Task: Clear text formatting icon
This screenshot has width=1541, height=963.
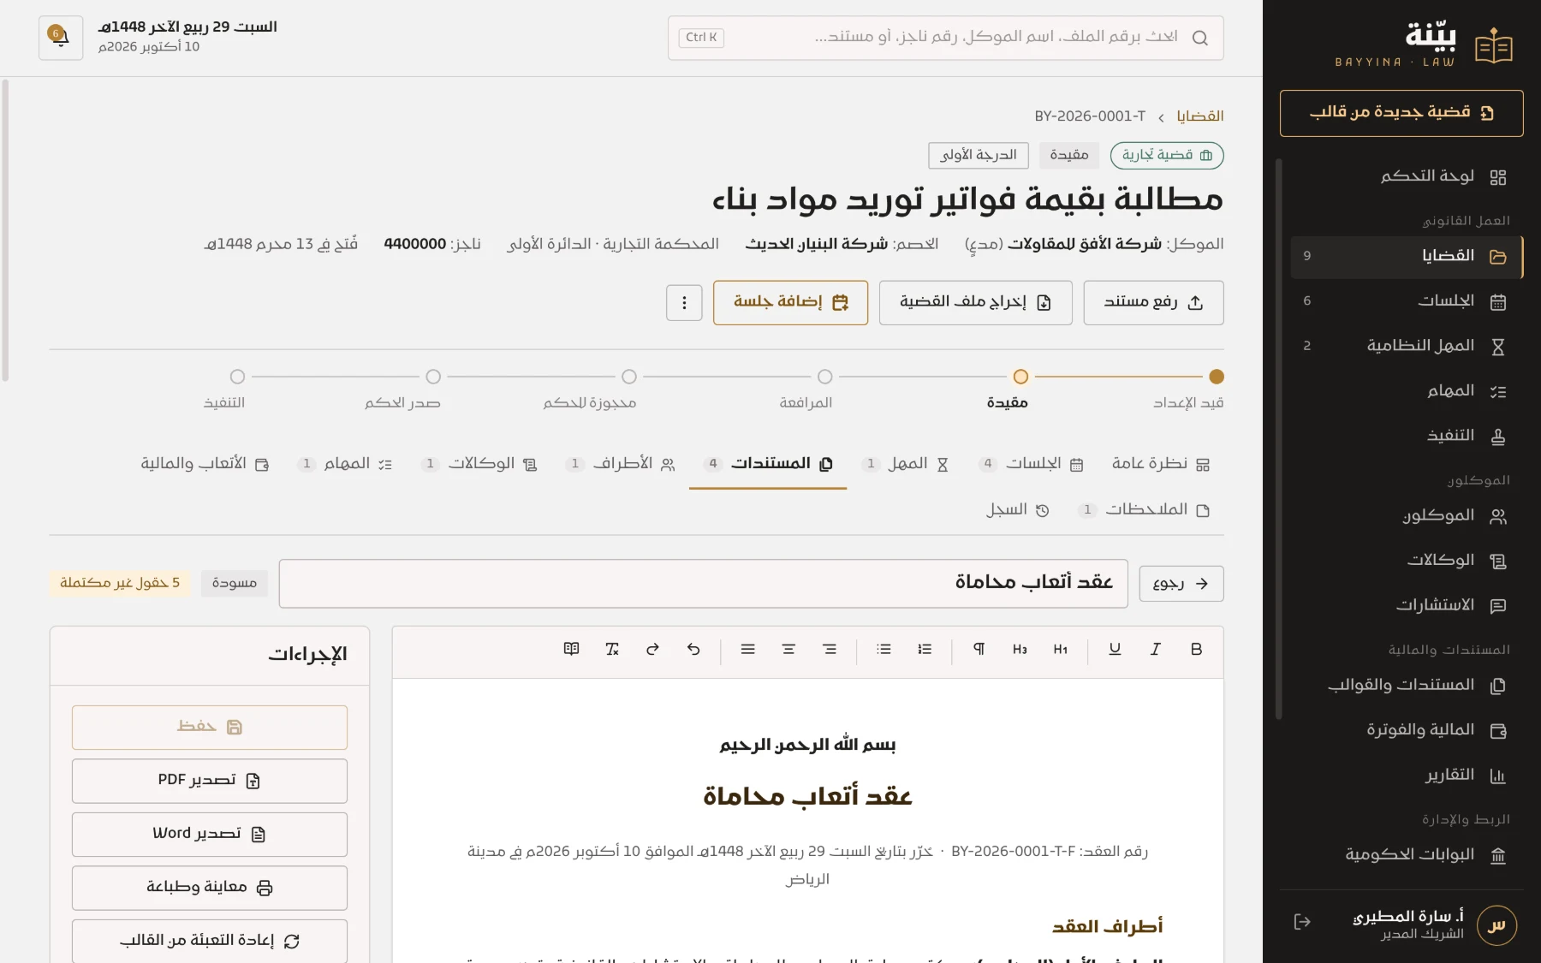Action: (612, 650)
